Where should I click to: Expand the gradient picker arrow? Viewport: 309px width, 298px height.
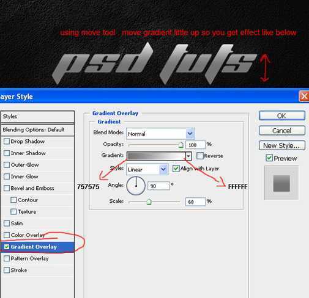188,156
